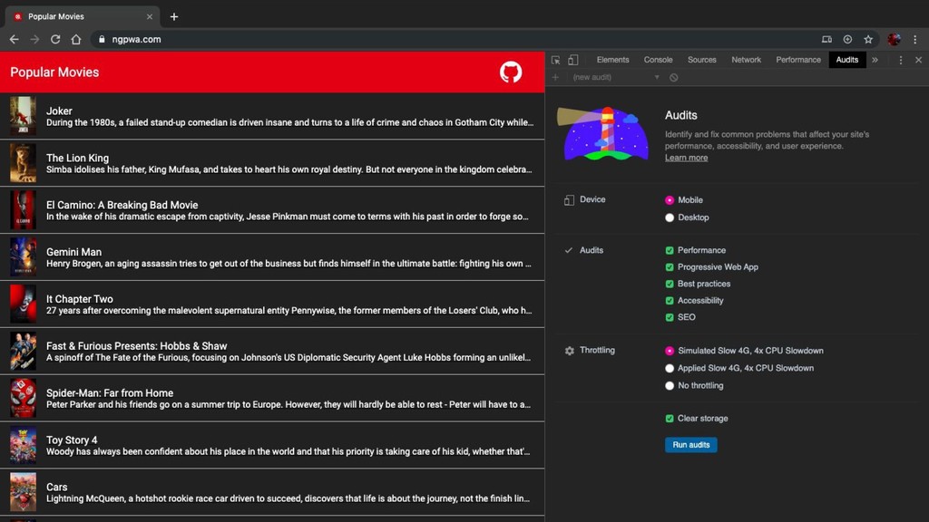The height and width of the screenshot is (522, 929).
Task: Click the Gemini Man title
Action: (74, 252)
